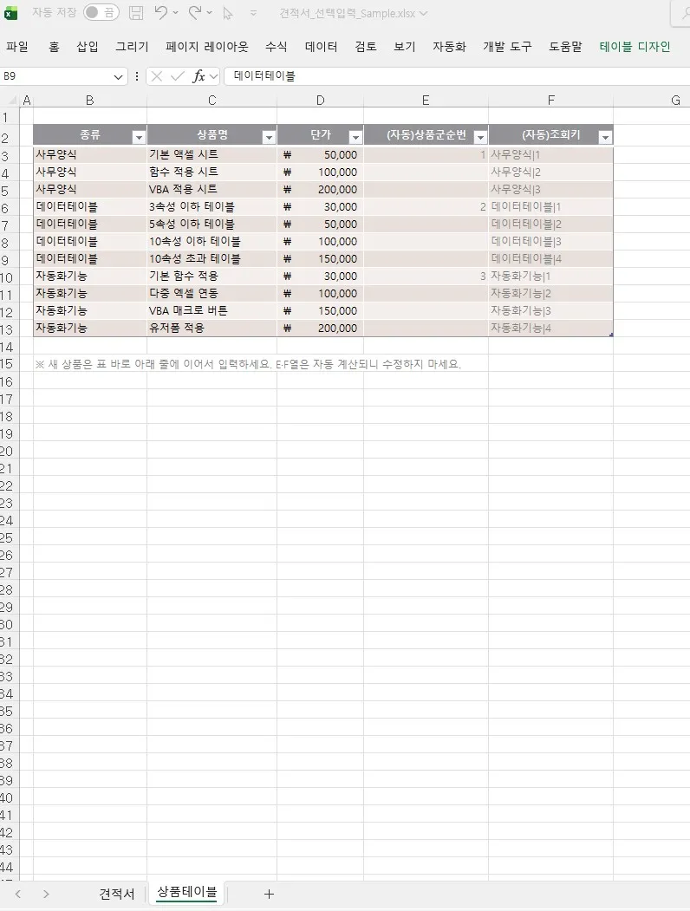Click the pointer select icon in quick access toolbar
This screenshot has width=690, height=911.
coord(228,13)
